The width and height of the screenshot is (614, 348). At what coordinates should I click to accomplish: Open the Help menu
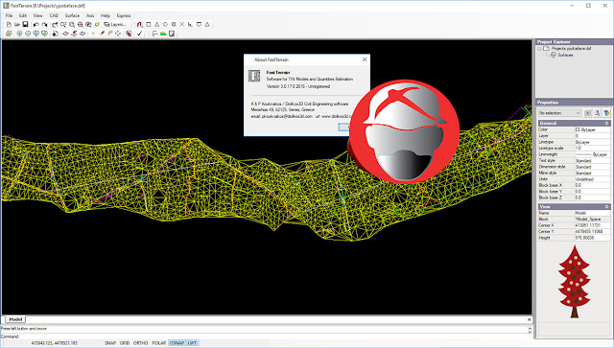click(x=106, y=15)
